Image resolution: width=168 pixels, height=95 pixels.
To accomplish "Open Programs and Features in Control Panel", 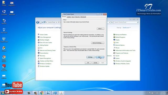I will click(x=121, y=53).
